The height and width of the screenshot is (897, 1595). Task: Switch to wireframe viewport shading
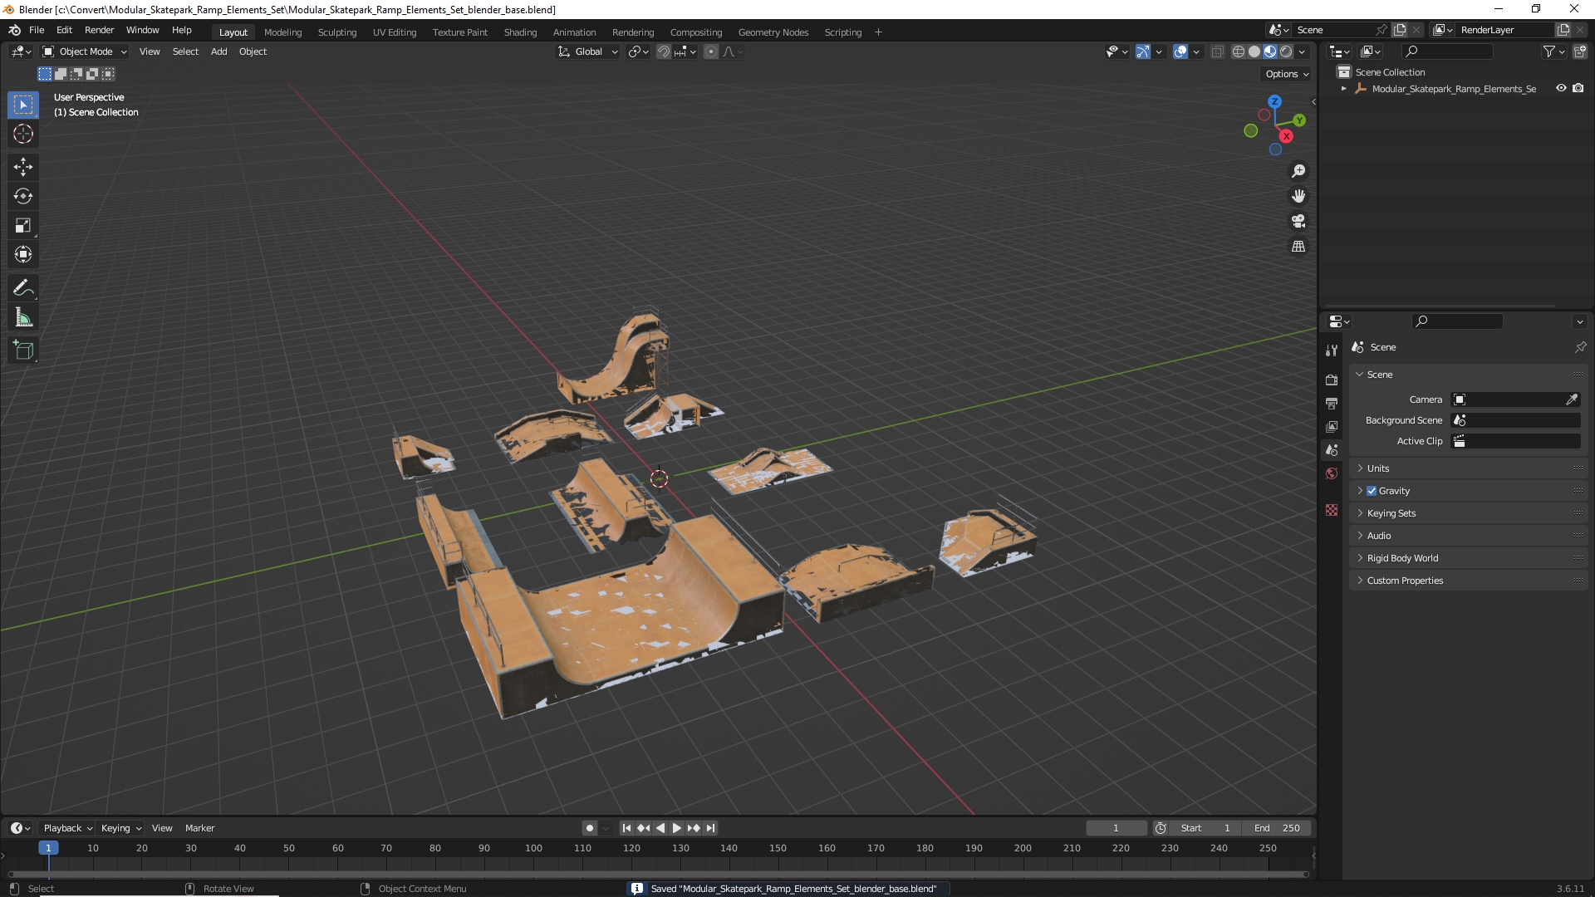coord(1239,51)
